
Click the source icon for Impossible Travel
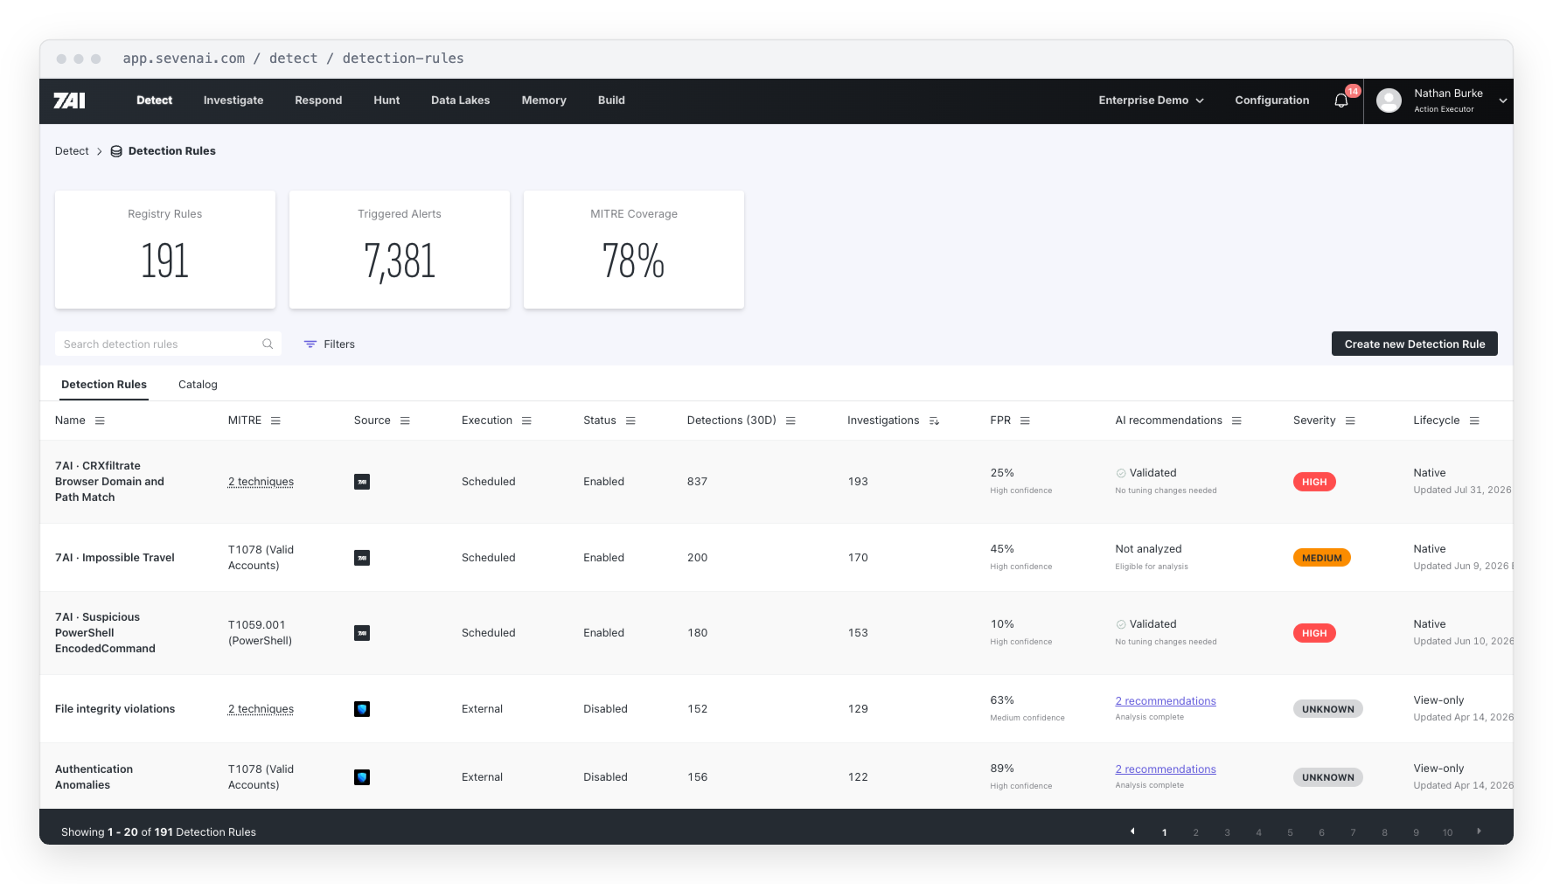pos(362,558)
